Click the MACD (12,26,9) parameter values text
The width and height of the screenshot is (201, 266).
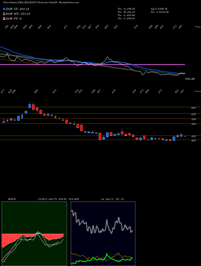[x=55, y=199]
